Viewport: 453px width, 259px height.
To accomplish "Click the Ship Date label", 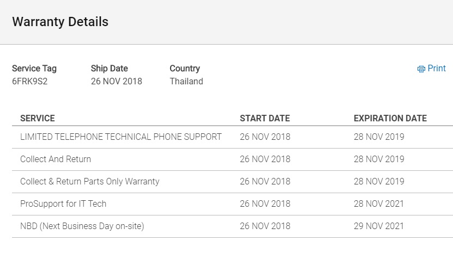I will [x=109, y=69].
